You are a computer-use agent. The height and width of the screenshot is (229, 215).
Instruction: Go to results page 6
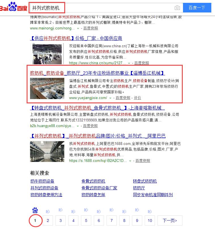[x=99, y=221]
